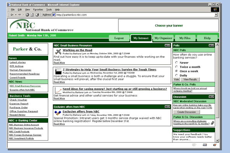This screenshot has height=153, width=230.
Task: Click HELP icon in Polls panel header
Action: 211,45
